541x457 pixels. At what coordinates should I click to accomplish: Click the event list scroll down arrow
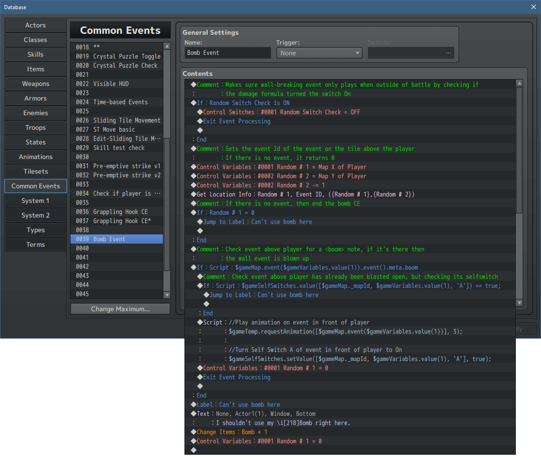click(x=167, y=295)
